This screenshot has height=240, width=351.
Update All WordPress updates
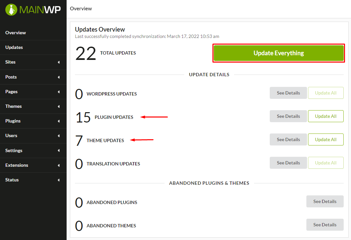(326, 93)
